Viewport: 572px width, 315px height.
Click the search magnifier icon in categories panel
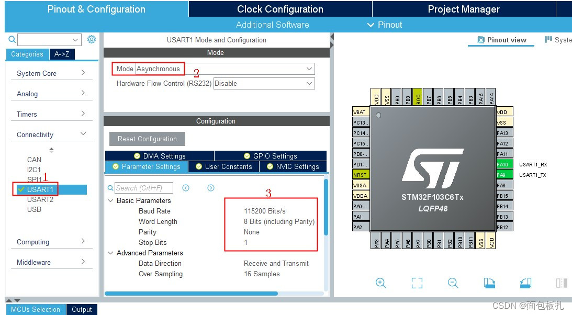12,39
